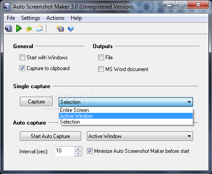Click the blue help question icon
The width and height of the screenshot is (212, 174).
pyautogui.click(x=71, y=28)
